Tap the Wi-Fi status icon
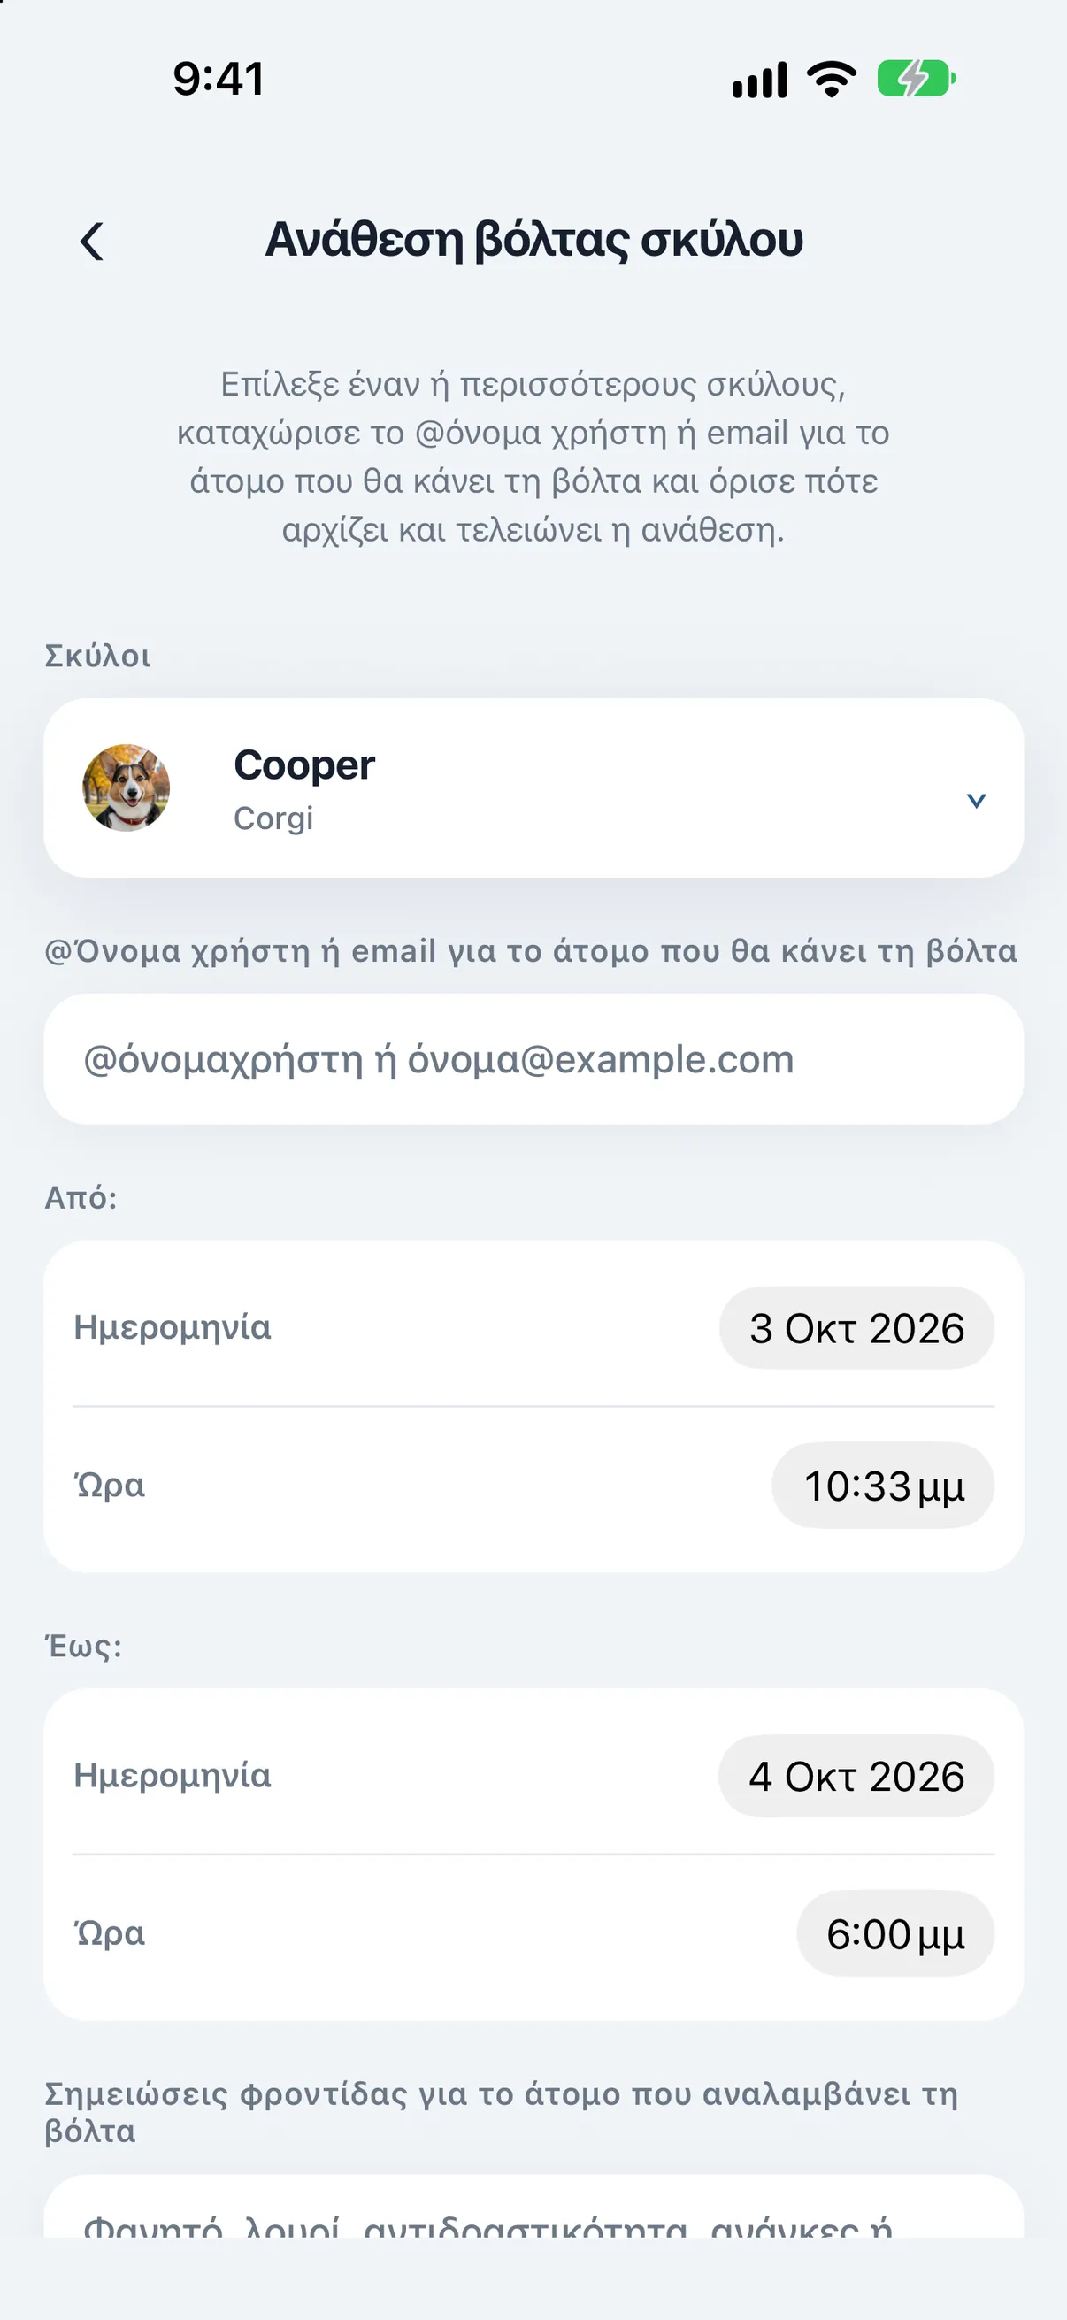 pos(831,80)
